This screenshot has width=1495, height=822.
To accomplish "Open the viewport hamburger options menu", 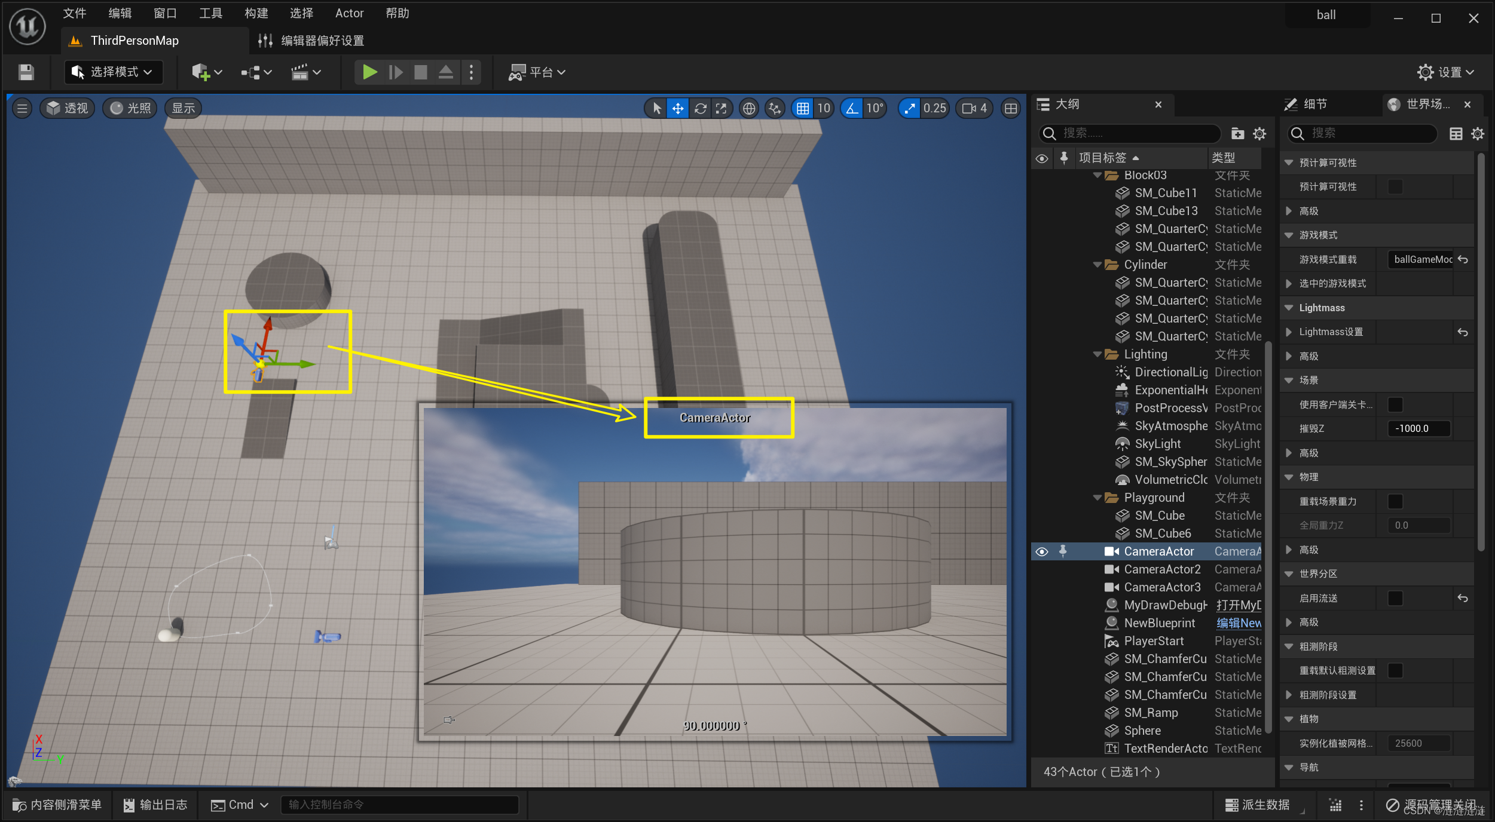I will coord(22,108).
